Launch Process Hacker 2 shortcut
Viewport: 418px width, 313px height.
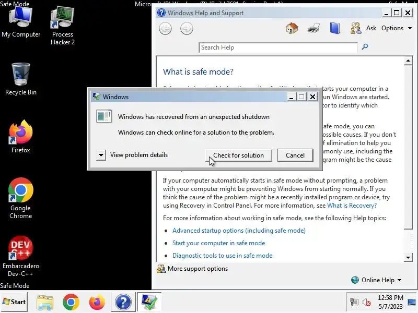point(62,26)
